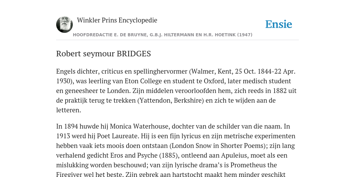This screenshot has width=355, height=177.
Task: Click the word 'letteren.' ending the first paragraph
Action: (69, 110)
